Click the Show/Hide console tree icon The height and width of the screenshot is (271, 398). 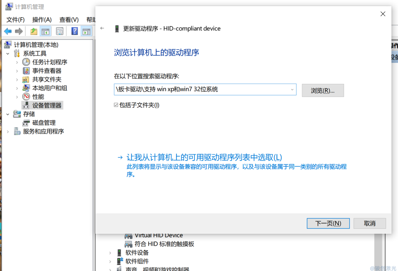[46, 32]
